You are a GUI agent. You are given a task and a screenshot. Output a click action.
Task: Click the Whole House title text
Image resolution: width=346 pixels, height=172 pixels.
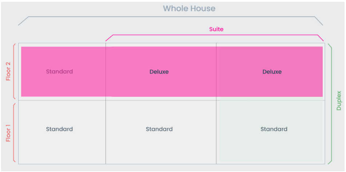coord(189,8)
